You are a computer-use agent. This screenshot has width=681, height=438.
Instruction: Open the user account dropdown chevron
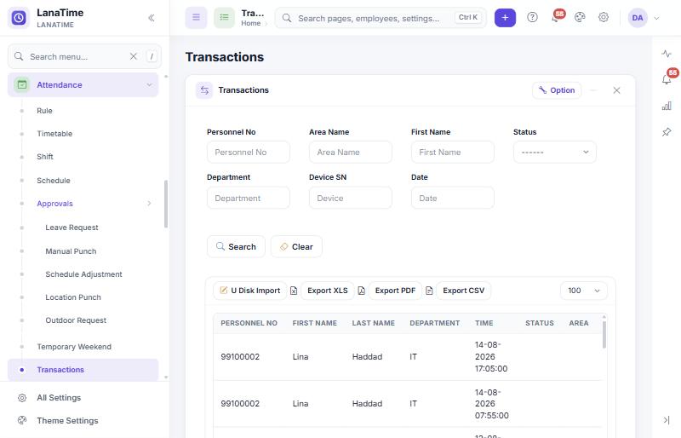(x=656, y=18)
